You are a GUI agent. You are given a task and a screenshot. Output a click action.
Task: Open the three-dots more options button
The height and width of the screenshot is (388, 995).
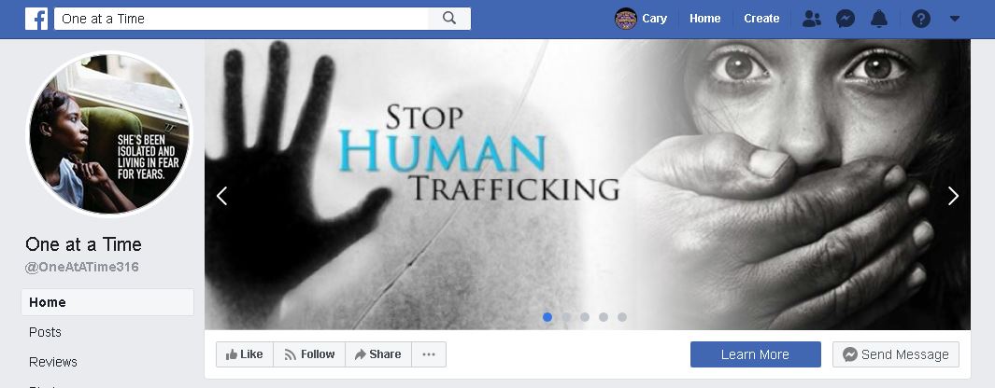(429, 354)
